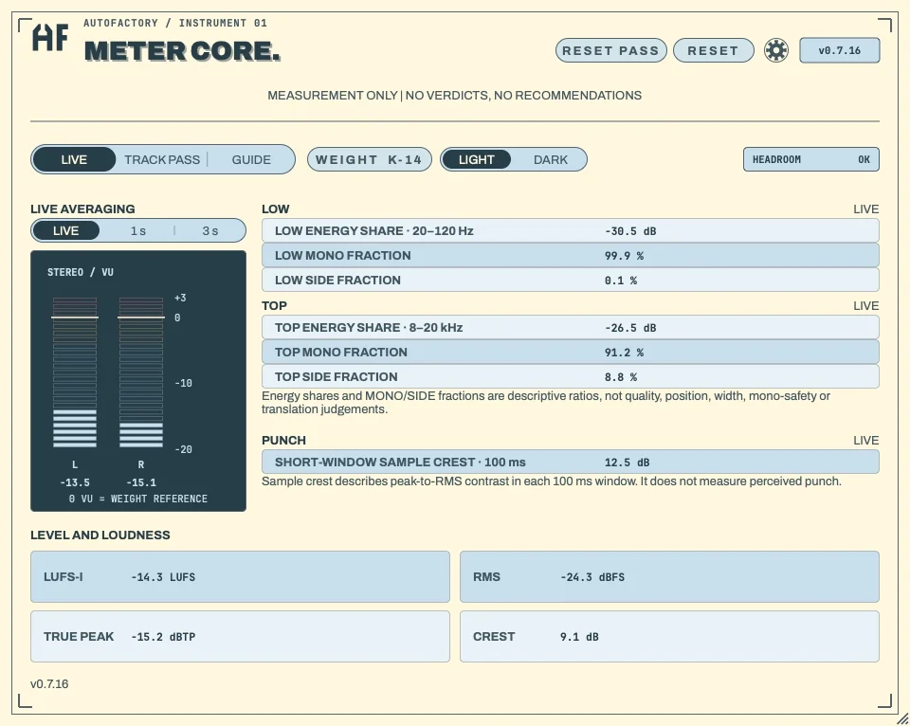Click the left channel VU meter bar
Image resolution: width=910 pixels, height=726 pixels.
75,372
